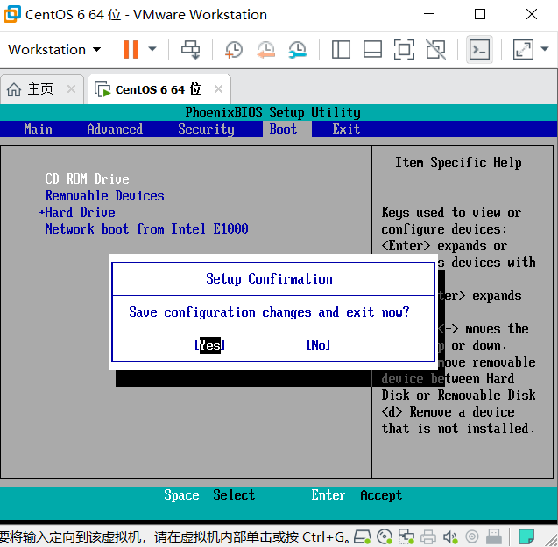Open the console view button

click(479, 49)
